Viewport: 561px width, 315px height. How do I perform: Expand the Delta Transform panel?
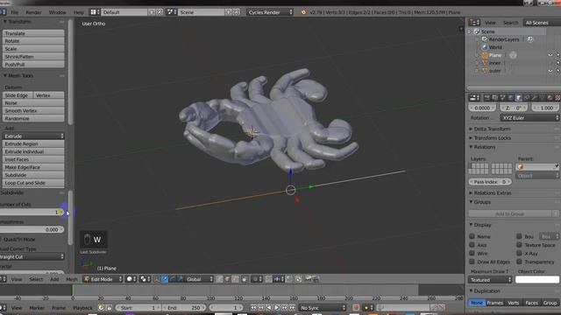click(x=492, y=129)
